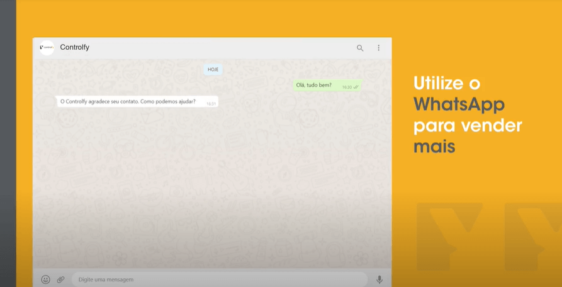Click the 16:30 timestamp on sent message

coord(347,87)
